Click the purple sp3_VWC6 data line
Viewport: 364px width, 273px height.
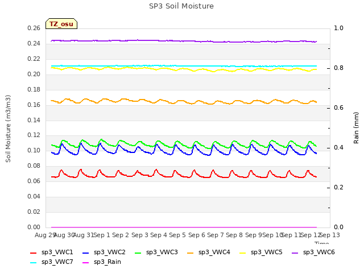tap(183, 41)
